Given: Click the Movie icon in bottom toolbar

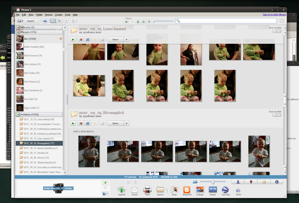Looking at the screenshot, I should click(x=213, y=191).
